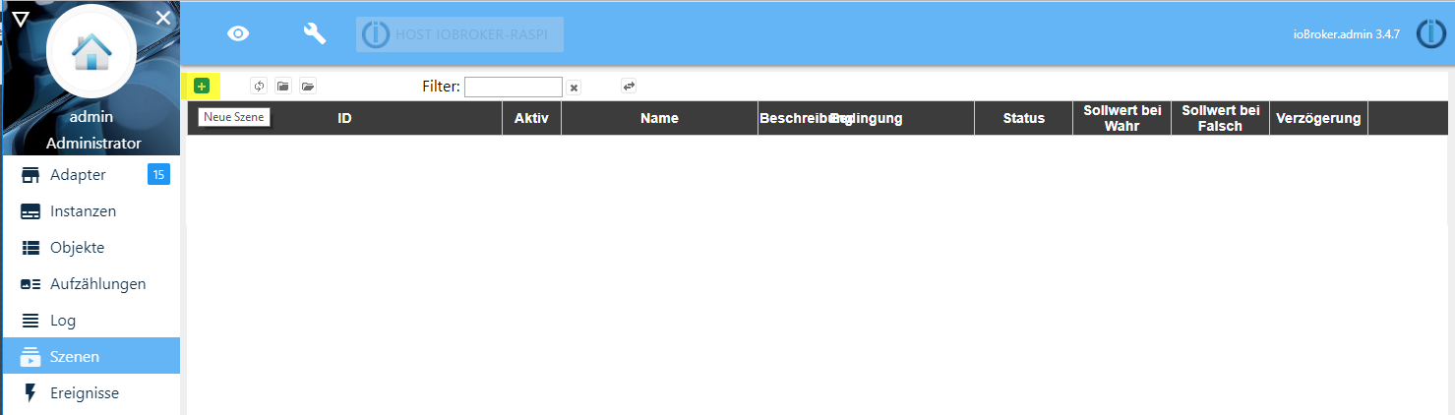This screenshot has width=1455, height=415.
Task: Click the green plus Neue Szene button
Action: point(201,87)
